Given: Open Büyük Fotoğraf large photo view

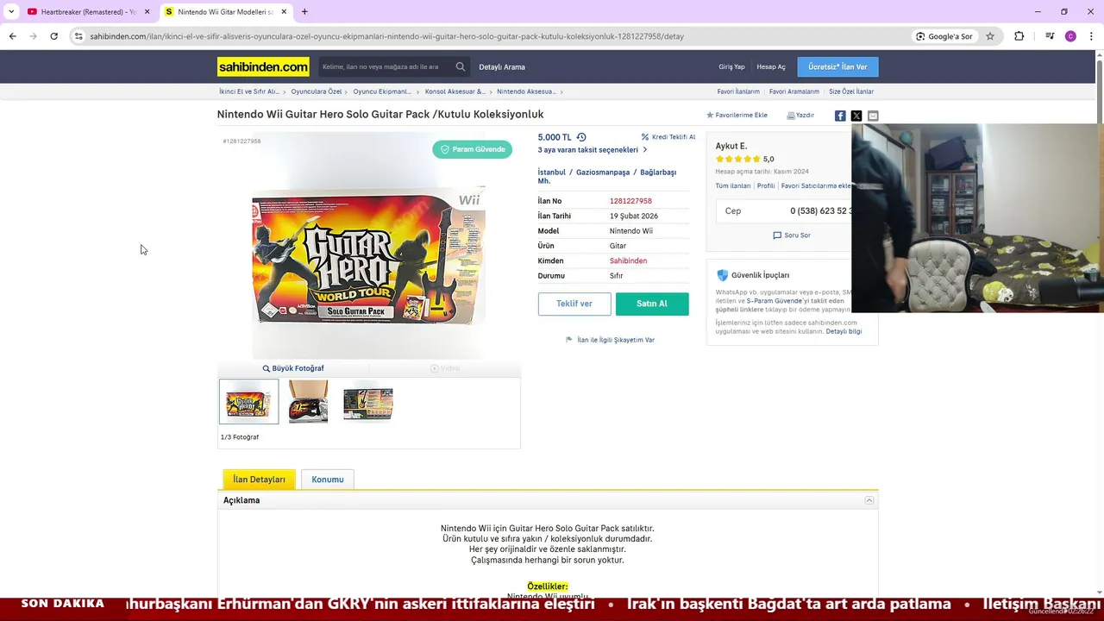Looking at the screenshot, I should pyautogui.click(x=293, y=368).
